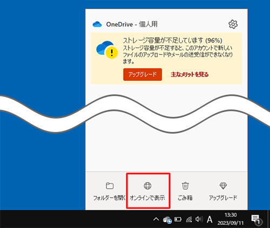
Task: Click the red アップグレード button in warning banner
Action: click(143, 74)
